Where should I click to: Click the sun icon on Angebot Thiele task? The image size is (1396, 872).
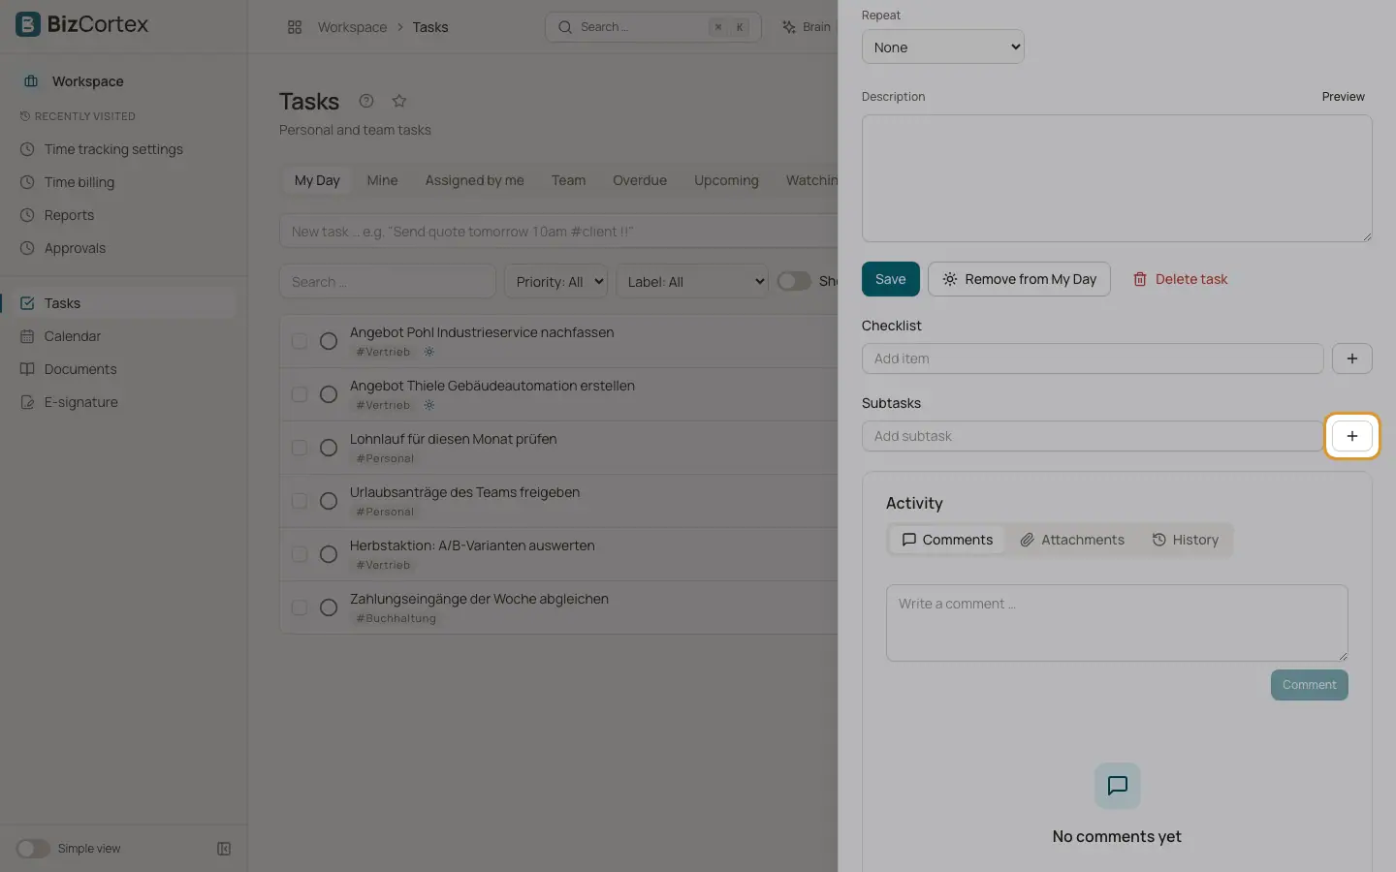click(x=429, y=405)
